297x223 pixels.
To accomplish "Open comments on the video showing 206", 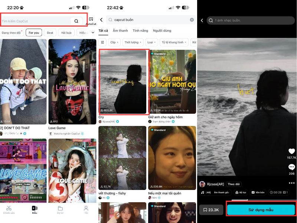I will point(291,168).
